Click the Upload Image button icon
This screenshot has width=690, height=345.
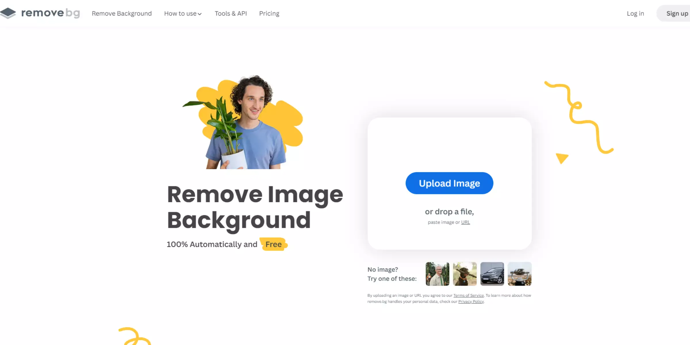449,183
